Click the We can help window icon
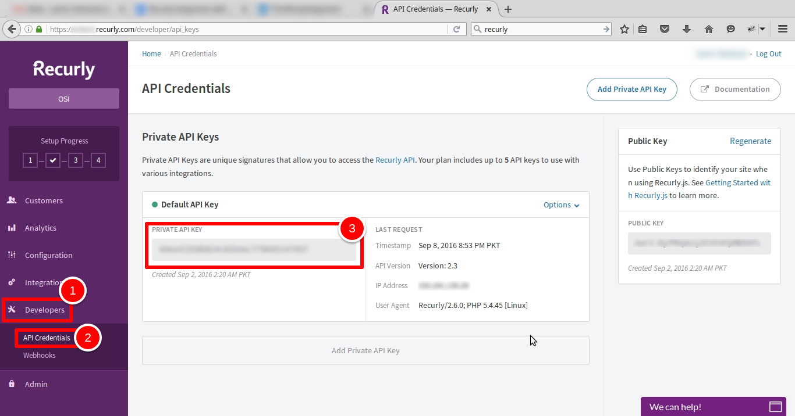 click(x=776, y=406)
